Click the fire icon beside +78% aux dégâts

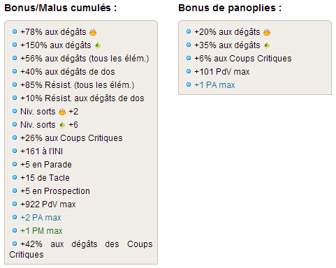click(93, 32)
